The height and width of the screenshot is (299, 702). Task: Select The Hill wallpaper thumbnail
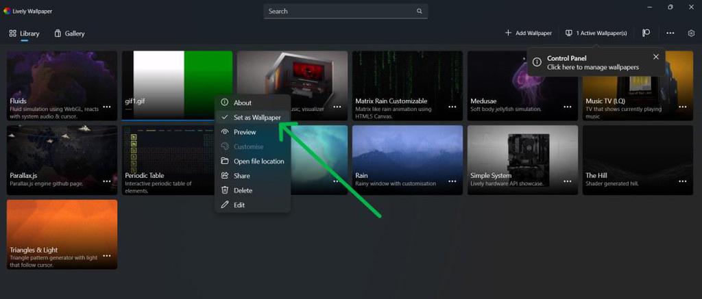[x=638, y=160]
